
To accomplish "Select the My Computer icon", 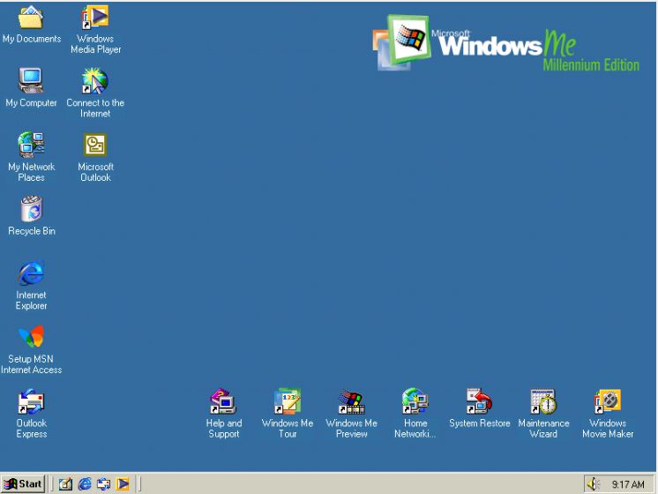I will (31, 80).
